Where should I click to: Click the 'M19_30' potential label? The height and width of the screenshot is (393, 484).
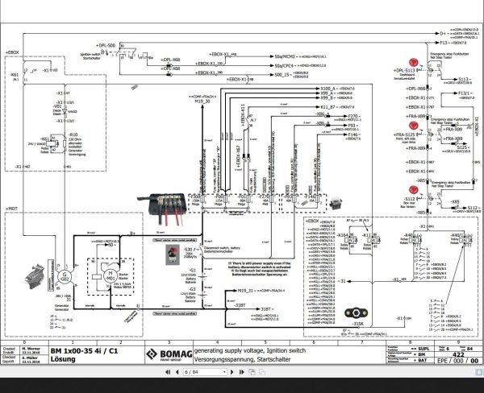point(202,101)
